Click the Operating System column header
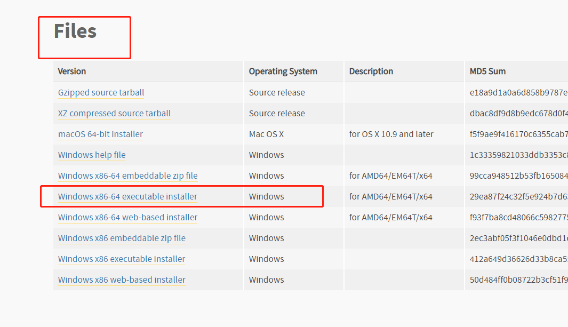Screen dimensions: 568x327 pos(283,71)
